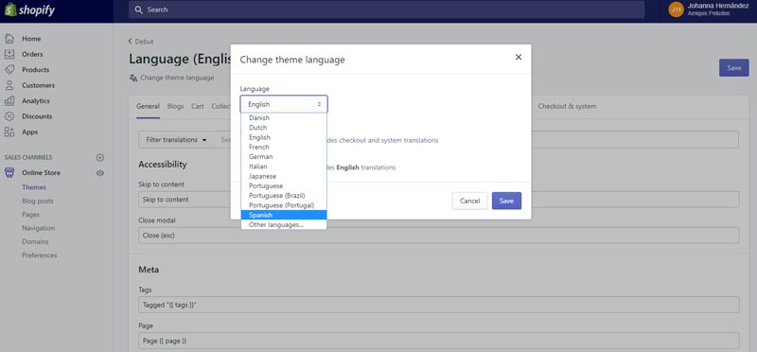Cancel the Change theme language dialog

tap(469, 201)
